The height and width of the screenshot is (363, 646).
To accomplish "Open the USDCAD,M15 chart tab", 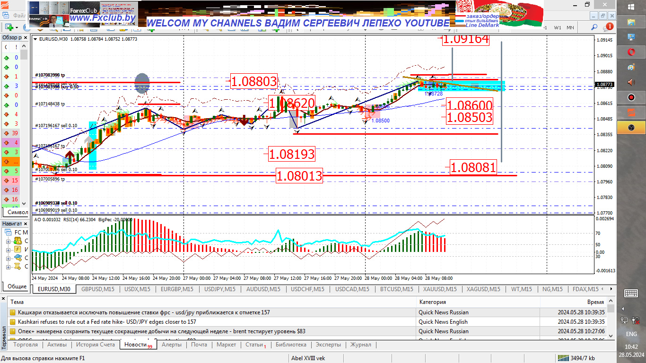I will coord(352,289).
